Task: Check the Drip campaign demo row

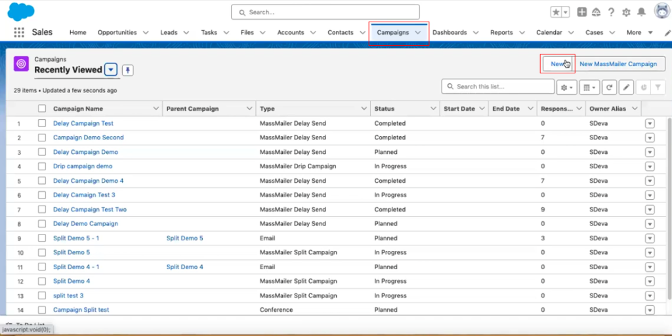Action: coord(42,166)
